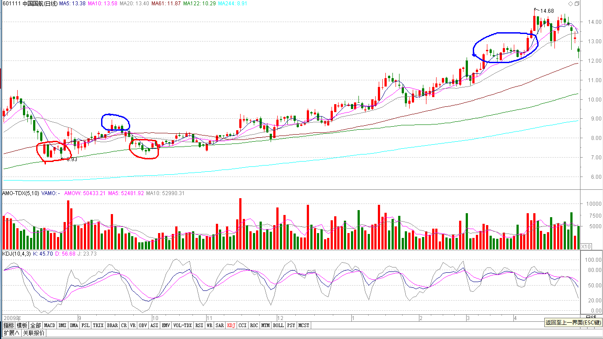603x339 pixels.
Task: Select the 指标 tab
Action: pyautogui.click(x=8, y=325)
